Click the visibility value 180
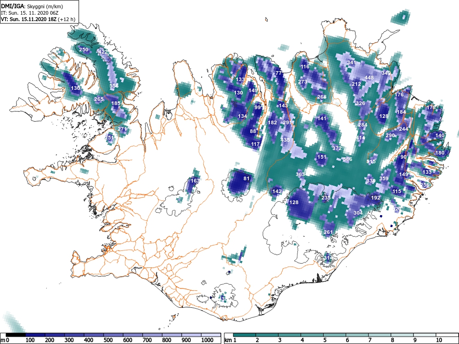The height and width of the screenshot is (344, 459). [x=440, y=152]
